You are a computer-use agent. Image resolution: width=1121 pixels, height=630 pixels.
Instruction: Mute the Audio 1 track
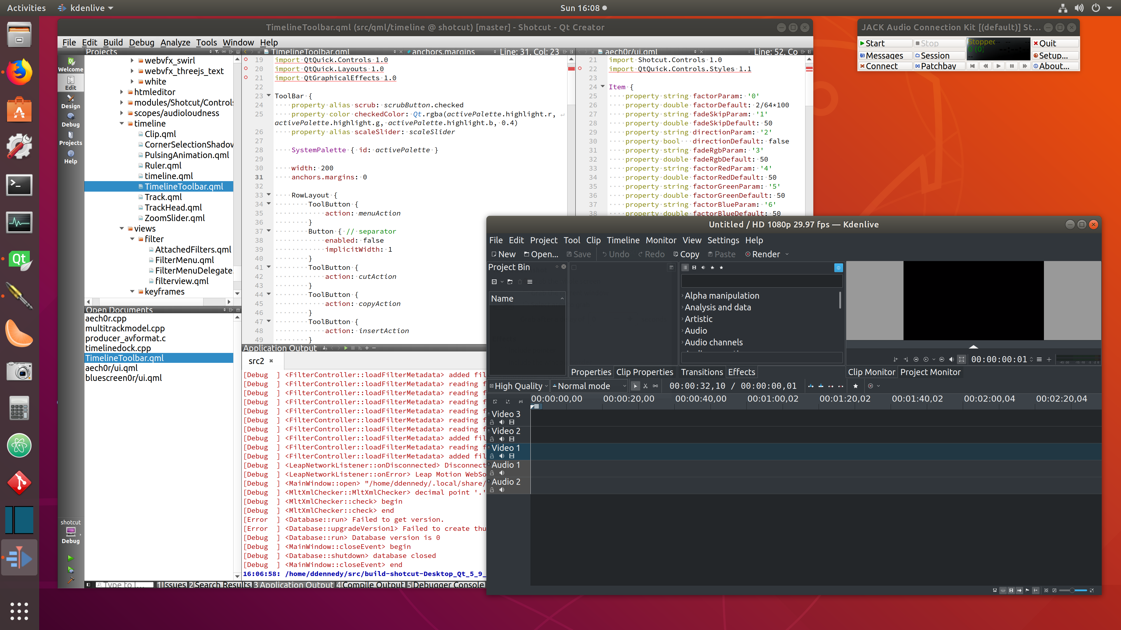(501, 473)
